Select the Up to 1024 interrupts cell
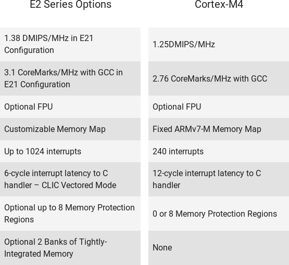The height and width of the screenshot is (265, 289). (x=70, y=151)
